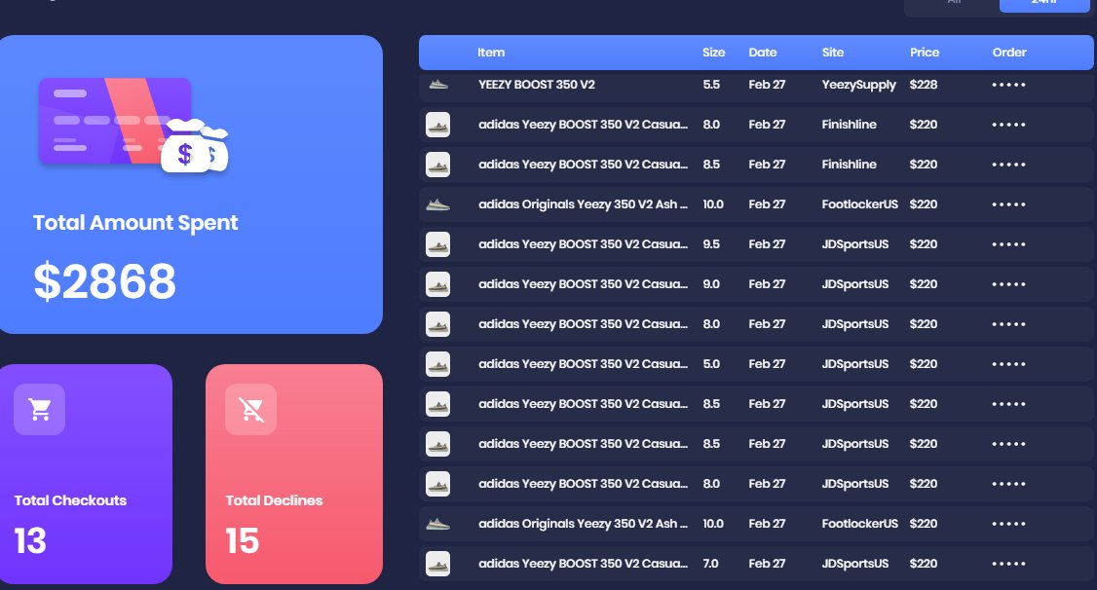The height and width of the screenshot is (590, 1097).
Task: Open the shoe thumbnail for the JDSportsUS size 9.5 row
Action: coord(438,244)
